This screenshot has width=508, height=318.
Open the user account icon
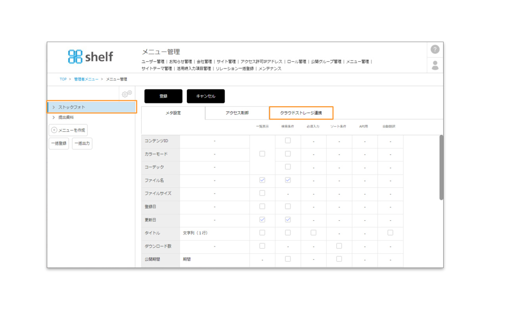[435, 66]
